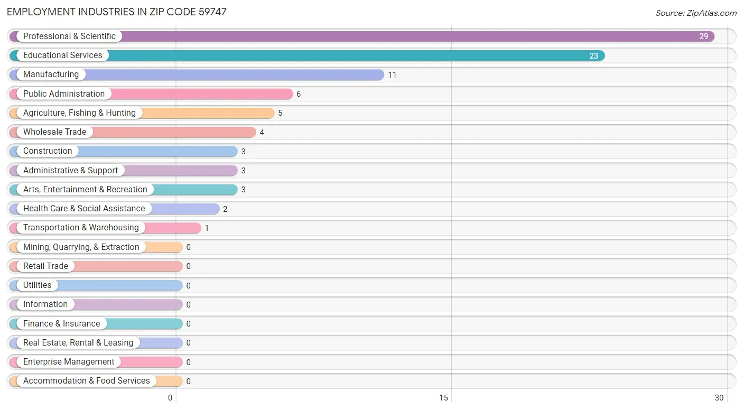Click Agriculture, Fishing & Hunting label

pos(79,113)
